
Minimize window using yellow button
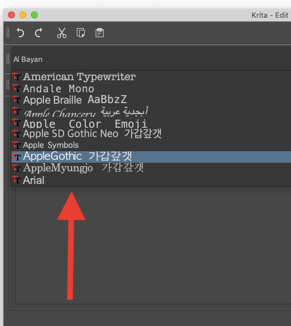[23, 15]
